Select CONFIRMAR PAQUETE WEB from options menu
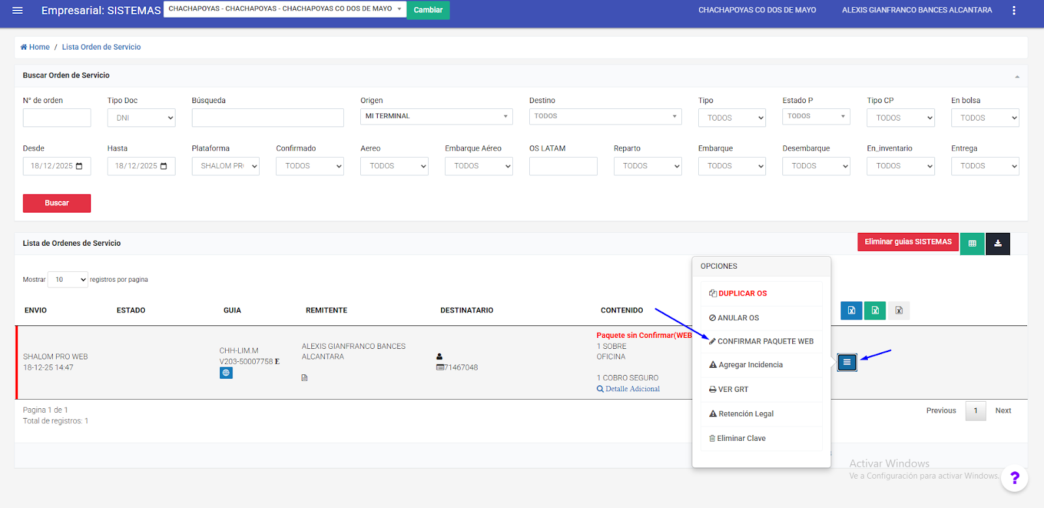 point(761,342)
